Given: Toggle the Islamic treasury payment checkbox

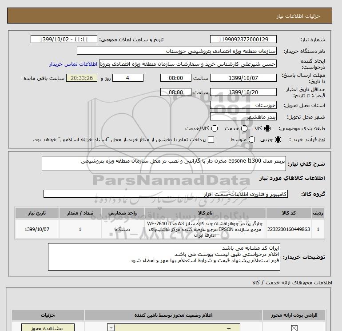Looking at the screenshot, I should click(211, 140).
